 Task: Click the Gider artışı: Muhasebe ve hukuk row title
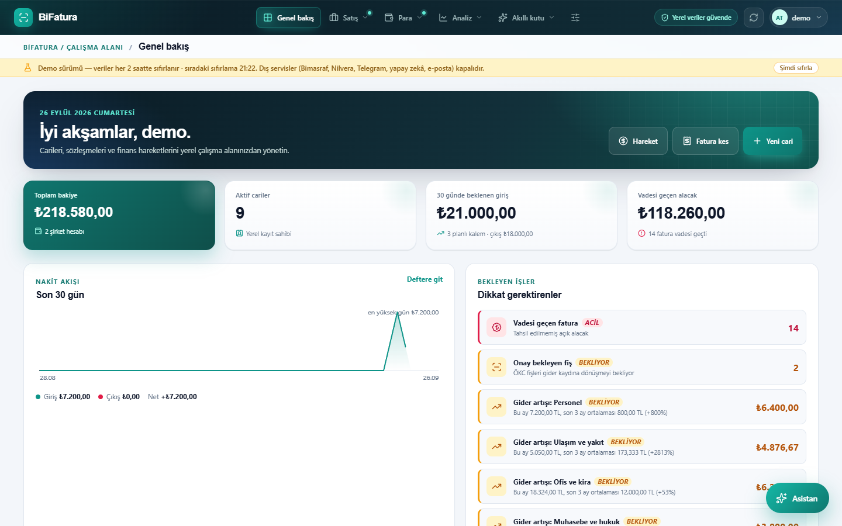567,521
